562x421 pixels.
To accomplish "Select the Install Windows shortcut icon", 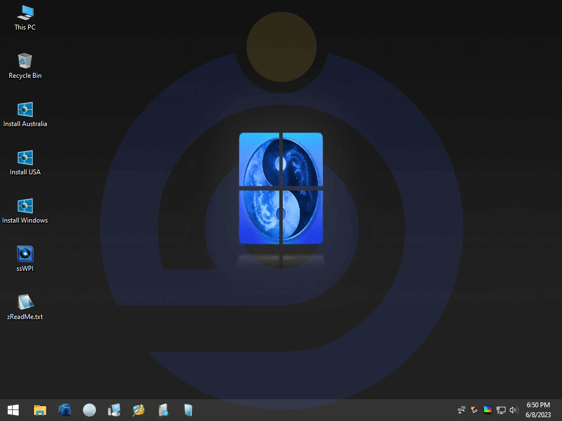I will click(25, 206).
